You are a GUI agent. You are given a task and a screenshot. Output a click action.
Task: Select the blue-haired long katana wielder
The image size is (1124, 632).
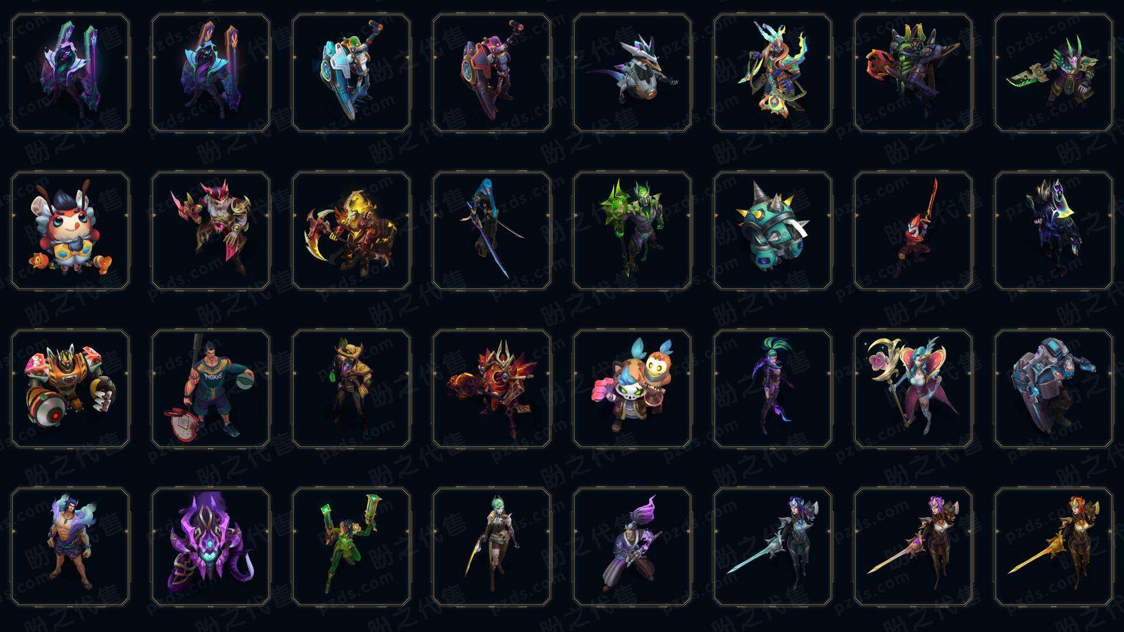coord(492,231)
